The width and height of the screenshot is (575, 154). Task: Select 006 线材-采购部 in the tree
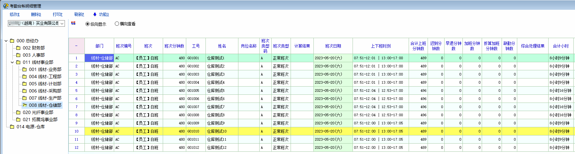tap(45, 91)
